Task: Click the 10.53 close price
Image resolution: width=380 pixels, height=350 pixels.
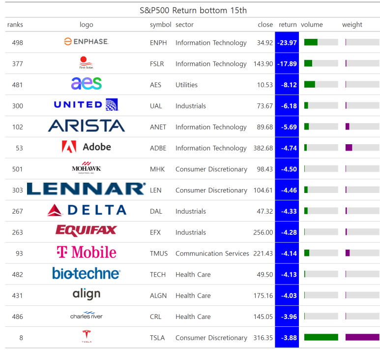Action: tap(265, 85)
